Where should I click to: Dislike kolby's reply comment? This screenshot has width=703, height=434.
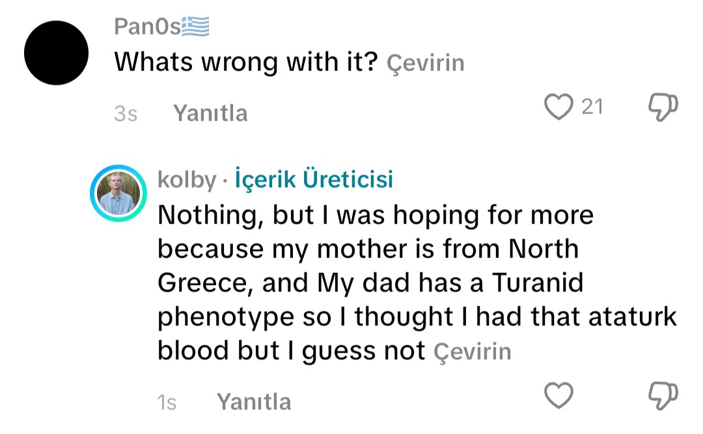pos(664,396)
